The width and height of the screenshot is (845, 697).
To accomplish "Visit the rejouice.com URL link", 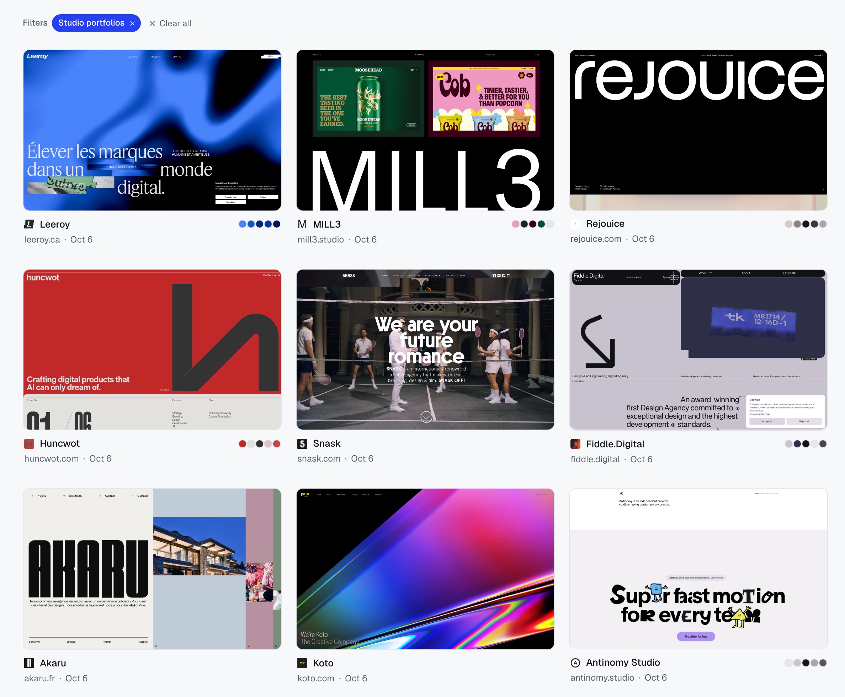I will pos(596,239).
